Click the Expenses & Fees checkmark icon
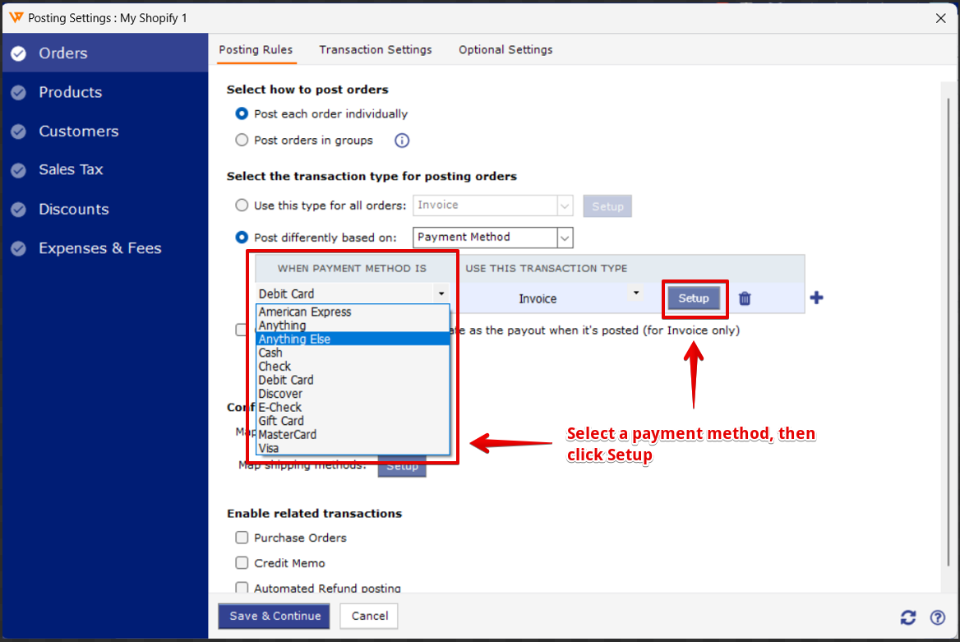This screenshot has height=642, width=960. (18, 248)
